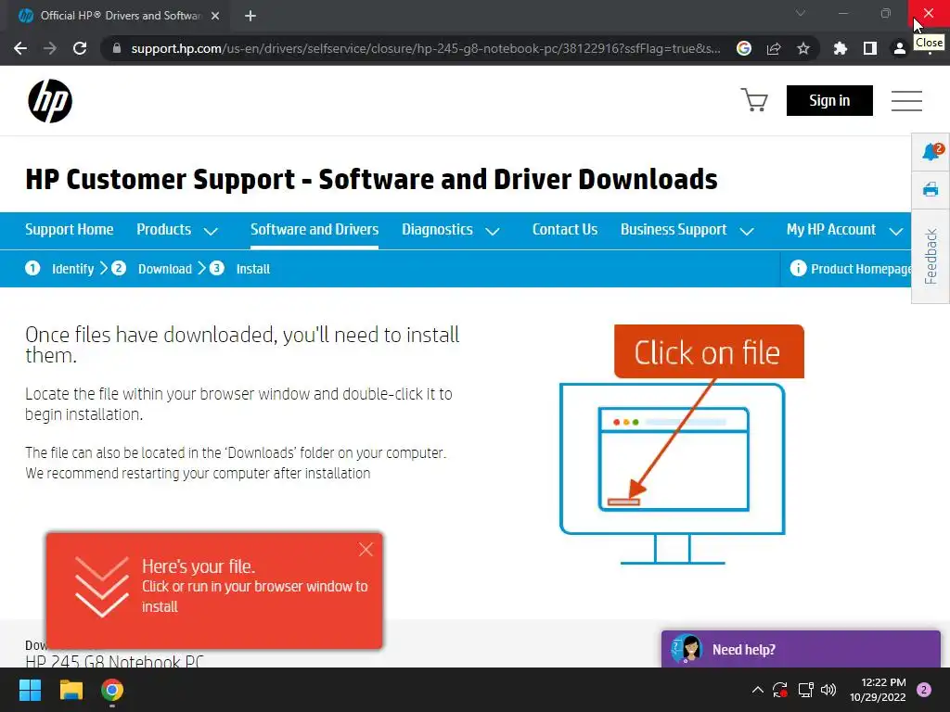Screen dimensions: 950x712
Task: Open the network tray icon
Action: pos(805,690)
